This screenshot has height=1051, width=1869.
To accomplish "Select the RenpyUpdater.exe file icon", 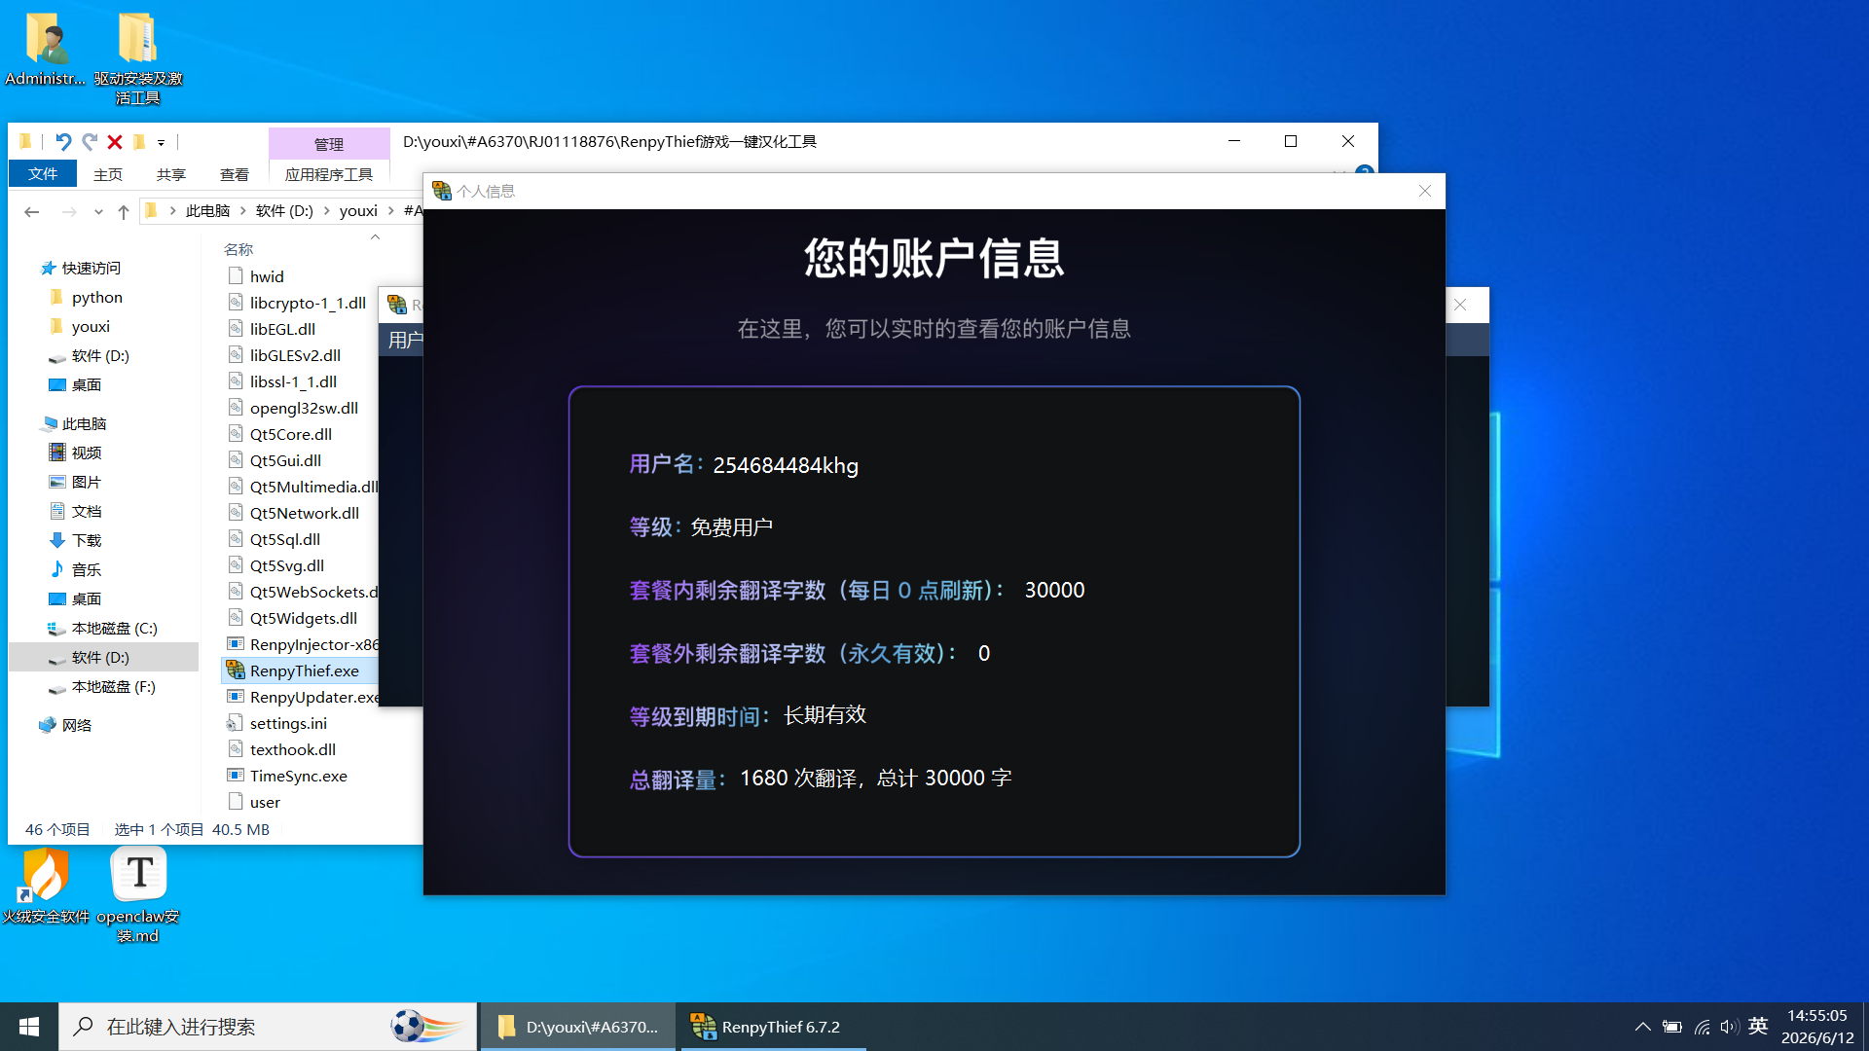I will (235, 697).
